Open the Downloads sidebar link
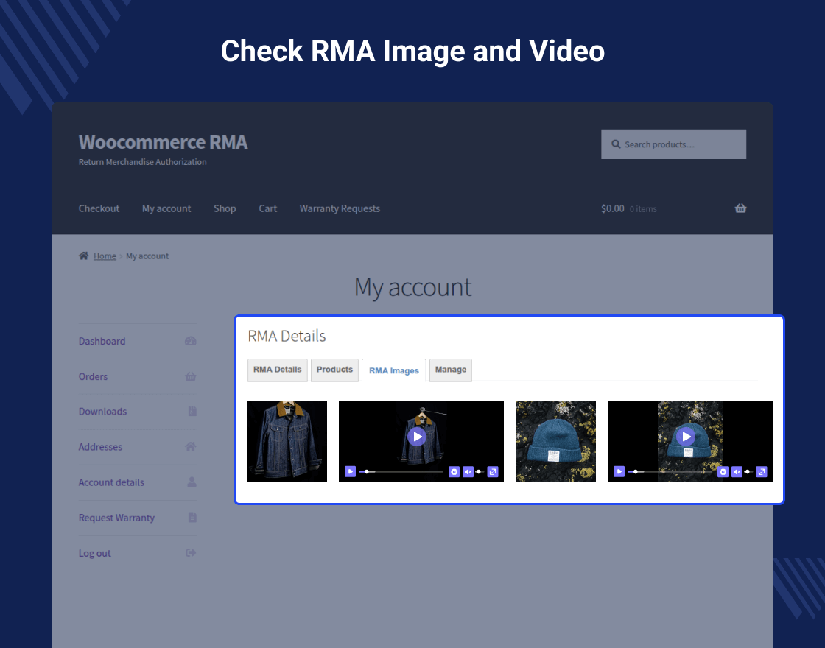Viewport: 825px width, 648px height. tap(102, 412)
